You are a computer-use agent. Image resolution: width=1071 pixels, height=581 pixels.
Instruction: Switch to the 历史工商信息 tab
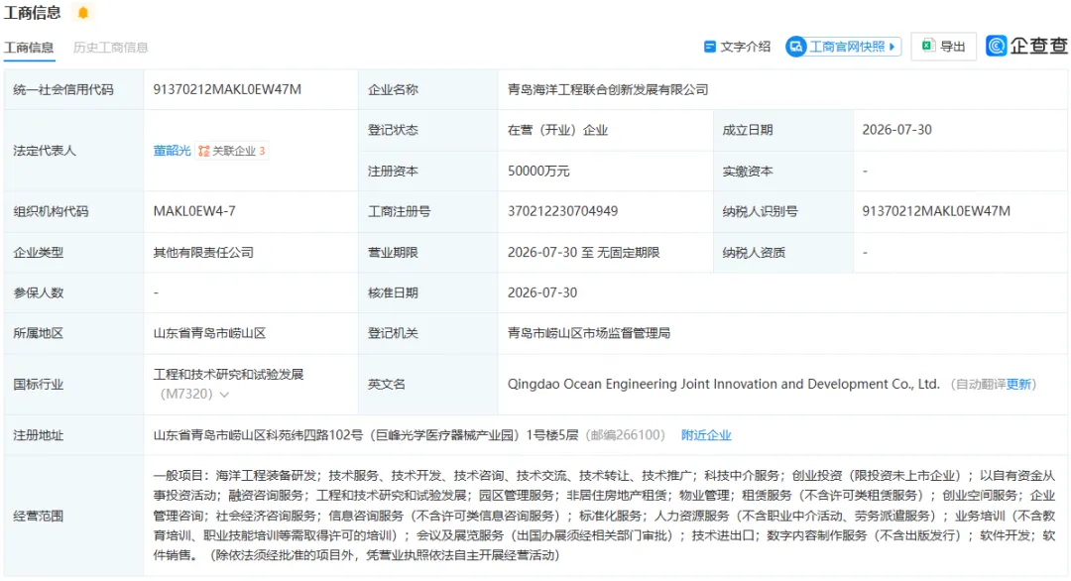pyautogui.click(x=111, y=48)
